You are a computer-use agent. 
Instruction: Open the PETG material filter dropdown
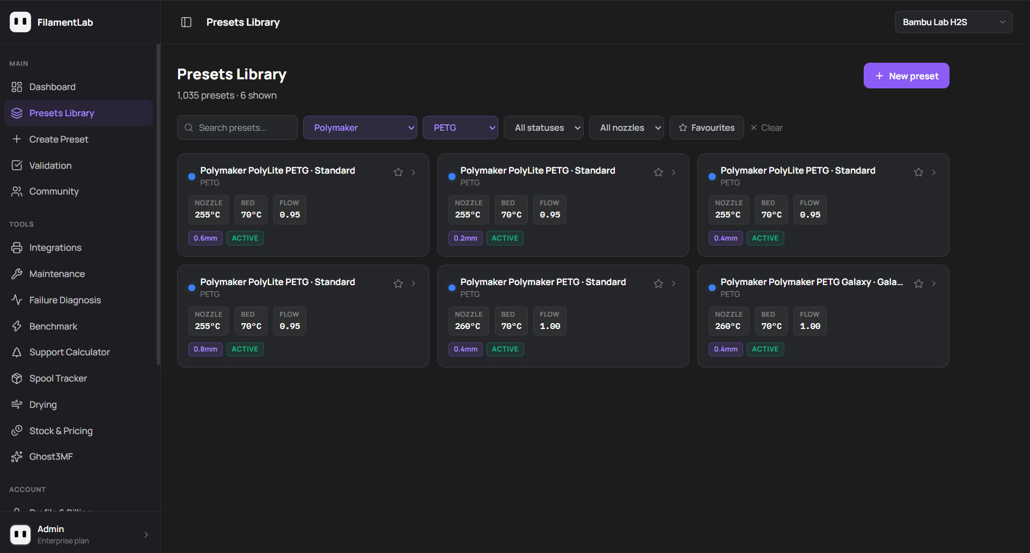pos(460,128)
